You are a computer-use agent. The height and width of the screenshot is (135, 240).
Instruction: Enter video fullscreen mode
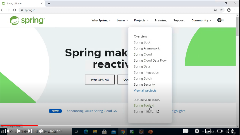[x=231, y=131]
